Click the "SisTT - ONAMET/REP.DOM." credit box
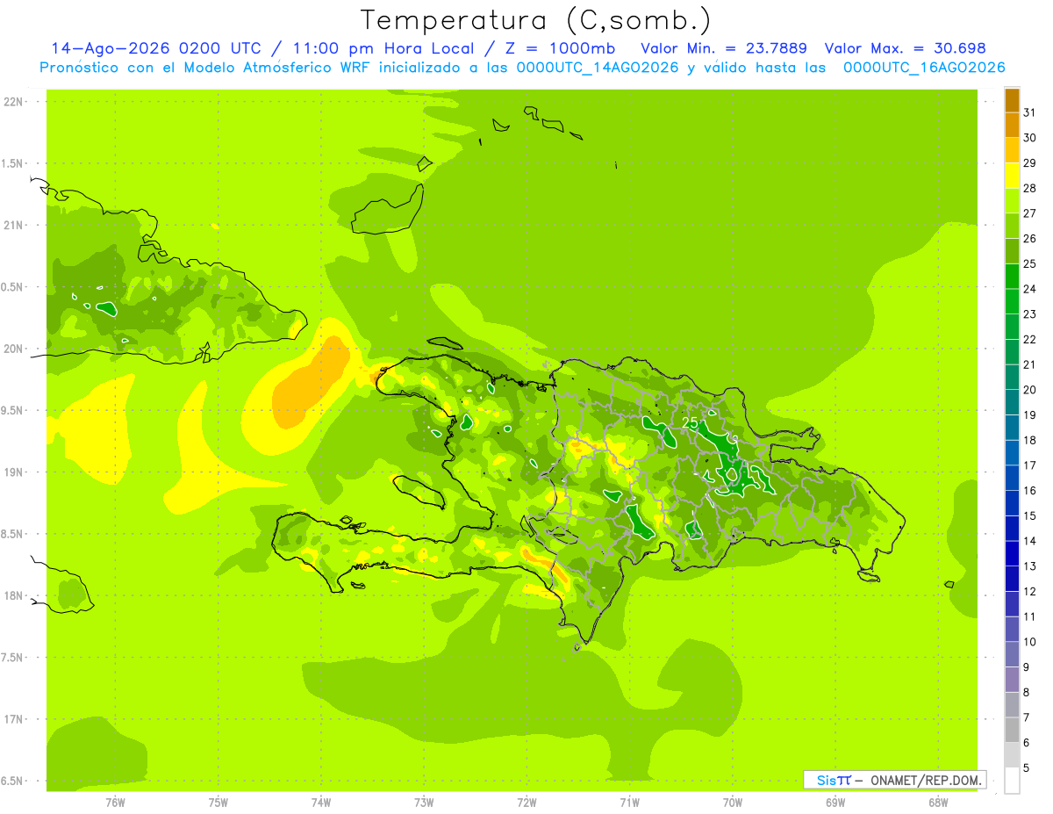1053x814 pixels. point(894,780)
